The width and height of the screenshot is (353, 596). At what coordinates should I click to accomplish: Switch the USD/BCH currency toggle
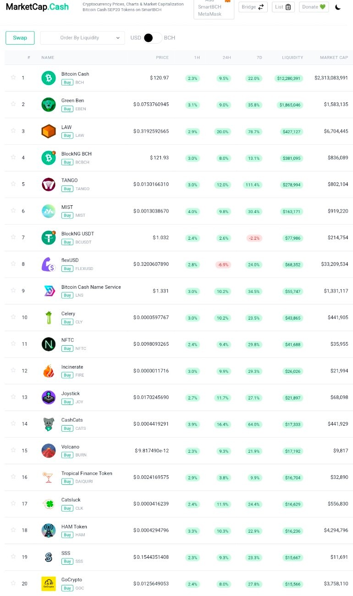(x=153, y=38)
